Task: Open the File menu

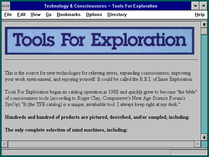Action: coord(8,14)
